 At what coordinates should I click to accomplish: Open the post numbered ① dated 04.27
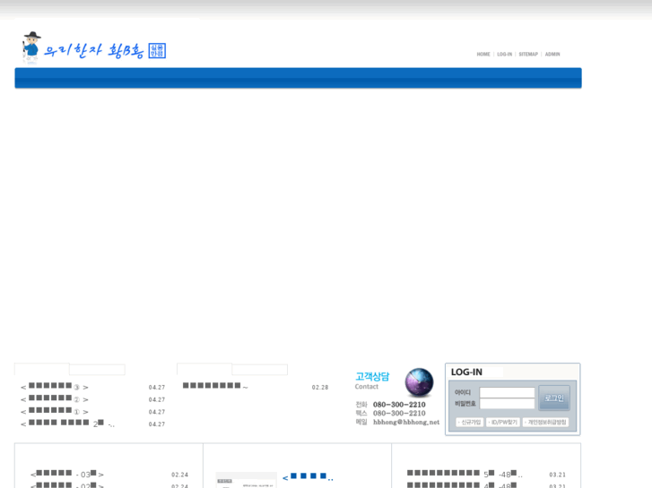[54, 412]
